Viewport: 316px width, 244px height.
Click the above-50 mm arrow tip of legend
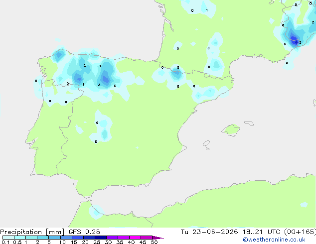tap(158, 238)
